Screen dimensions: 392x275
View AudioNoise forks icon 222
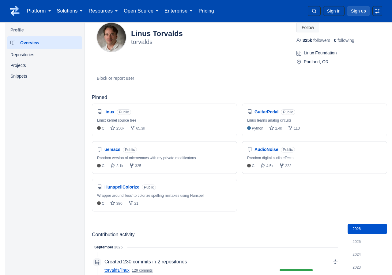pyautogui.click(x=282, y=166)
